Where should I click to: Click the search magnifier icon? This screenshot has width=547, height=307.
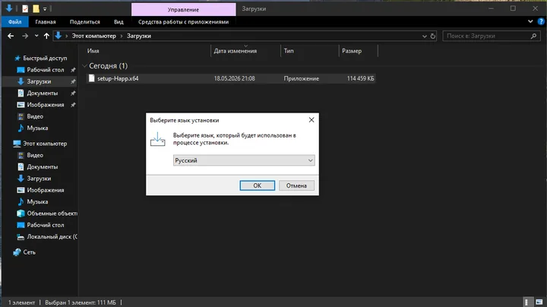pos(533,36)
